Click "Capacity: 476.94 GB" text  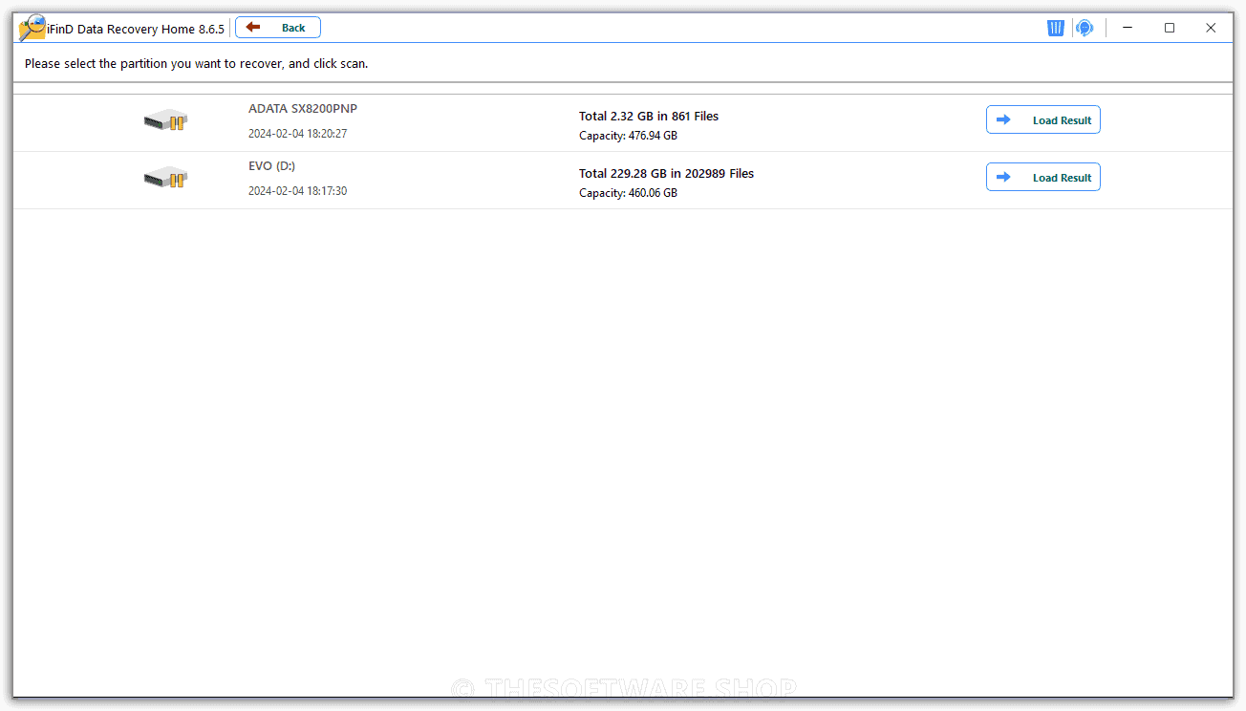pyautogui.click(x=628, y=136)
